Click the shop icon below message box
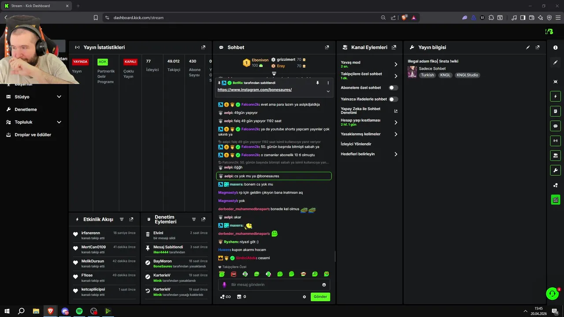Viewport: 564px width, 317px height. 241,297
